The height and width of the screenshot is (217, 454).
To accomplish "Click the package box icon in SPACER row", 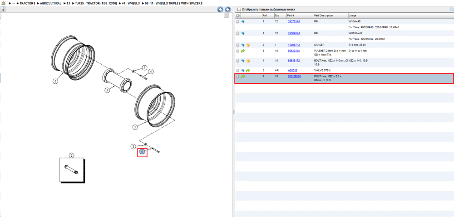I will point(248,45).
